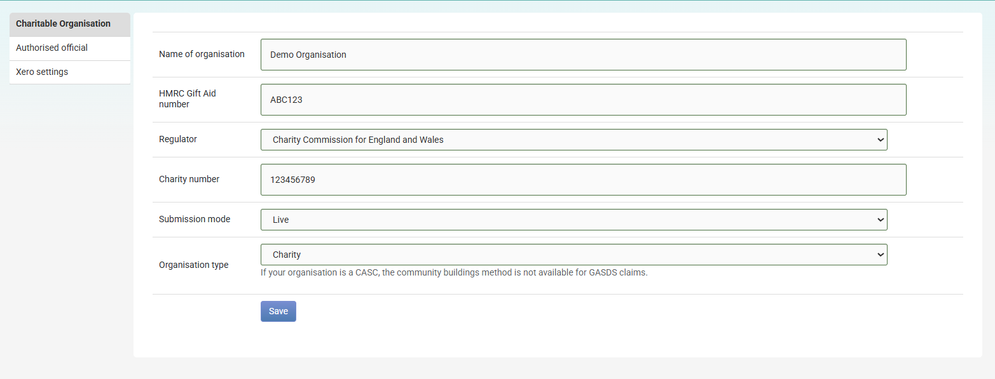Open the Charitable Organisation sidebar tab
The image size is (995, 379).
pos(70,24)
